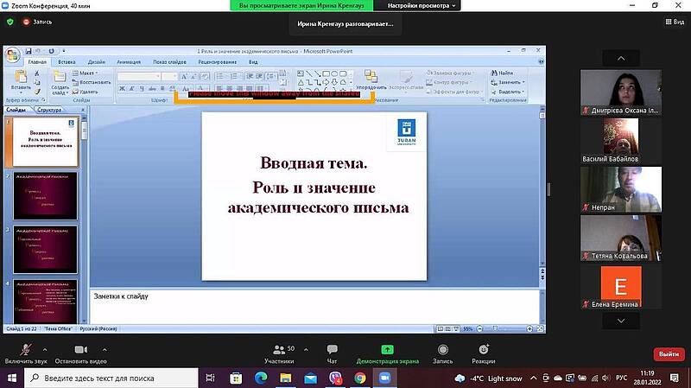Open the Макет layout dropdown
Viewport: 691px width, 388px height.
87,73
